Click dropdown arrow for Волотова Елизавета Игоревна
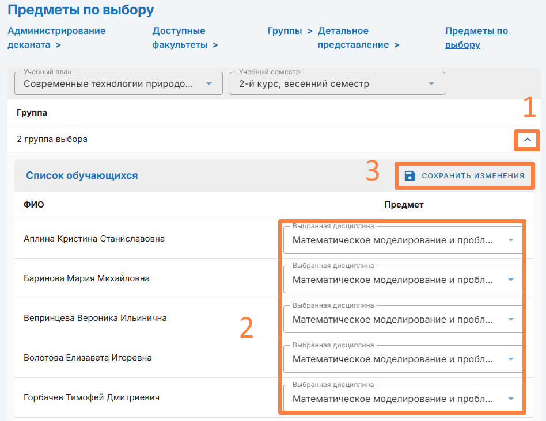Image resolution: width=546 pixels, height=421 pixels. [x=510, y=359]
